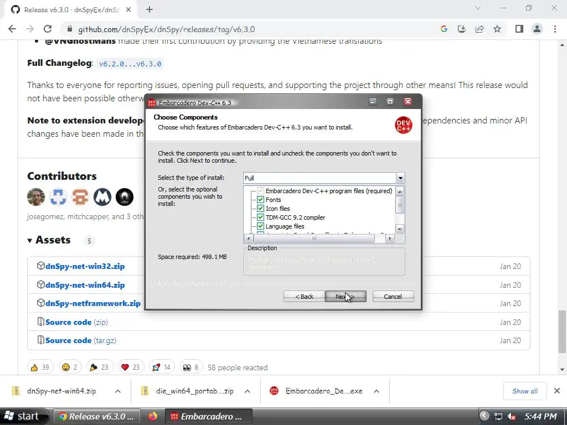The width and height of the screenshot is (567, 425).
Task: Click the eyes reaction
Action: (x=191, y=367)
